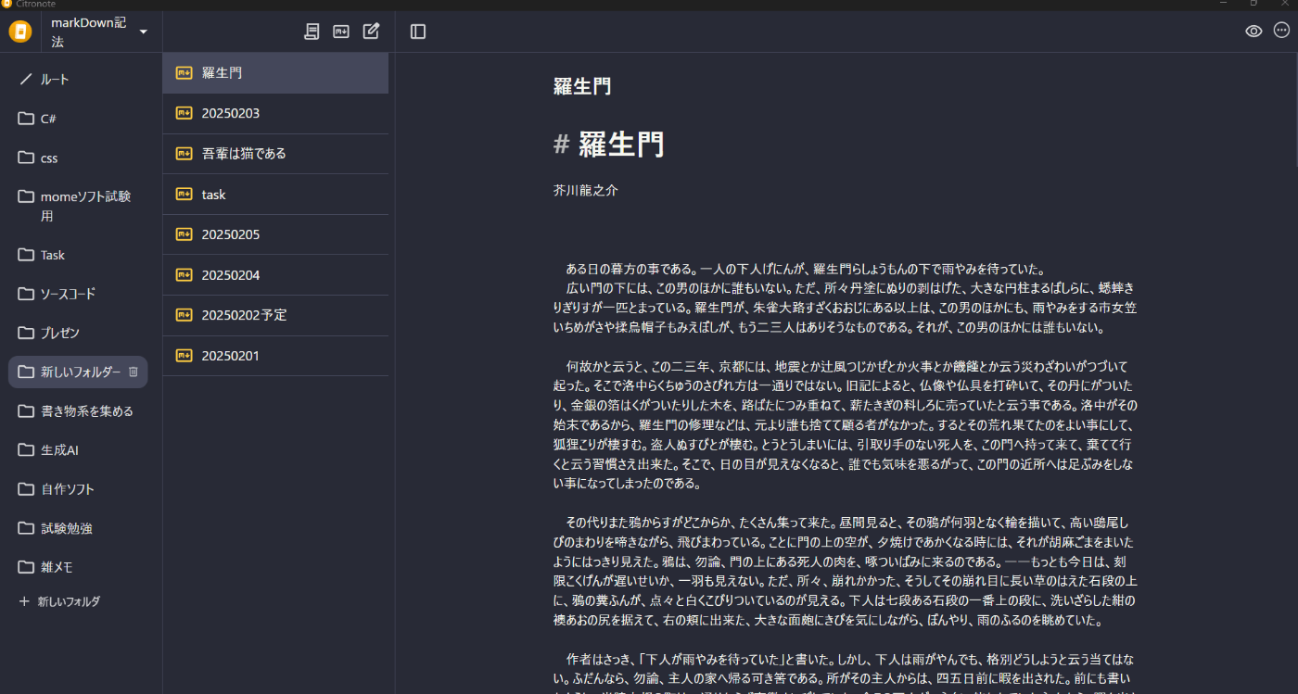This screenshot has height=694, width=1298.
Task: Toggle preview with the eye icon
Action: click(x=1253, y=32)
